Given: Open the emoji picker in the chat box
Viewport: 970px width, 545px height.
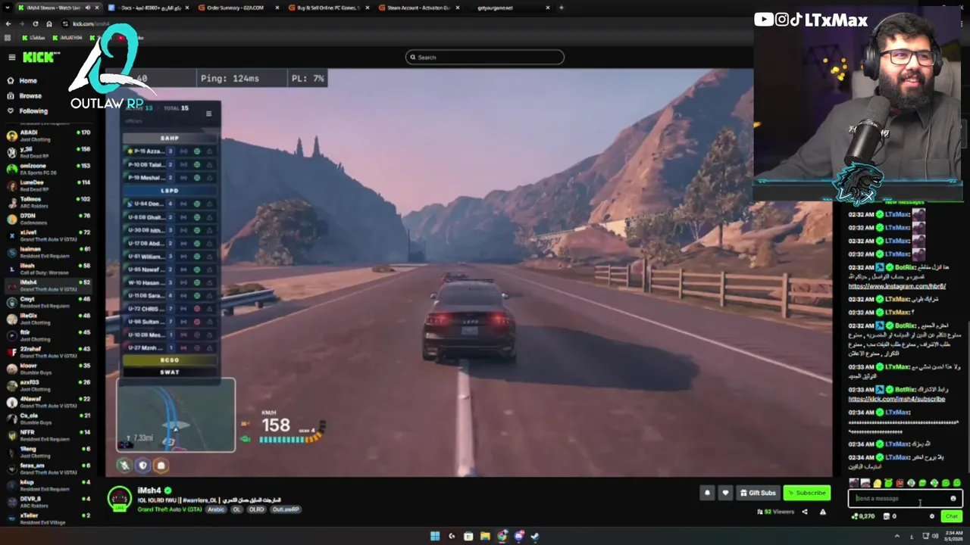Looking at the screenshot, I should [953, 498].
